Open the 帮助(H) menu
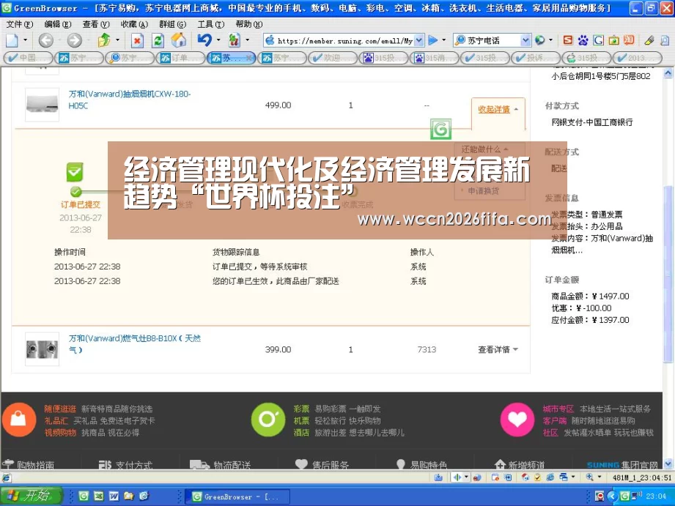The width and height of the screenshot is (675, 506). pyautogui.click(x=249, y=24)
